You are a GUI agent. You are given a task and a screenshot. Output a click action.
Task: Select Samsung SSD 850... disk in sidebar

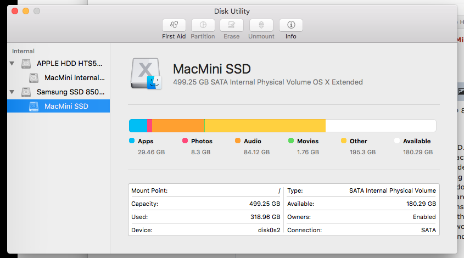59,92
